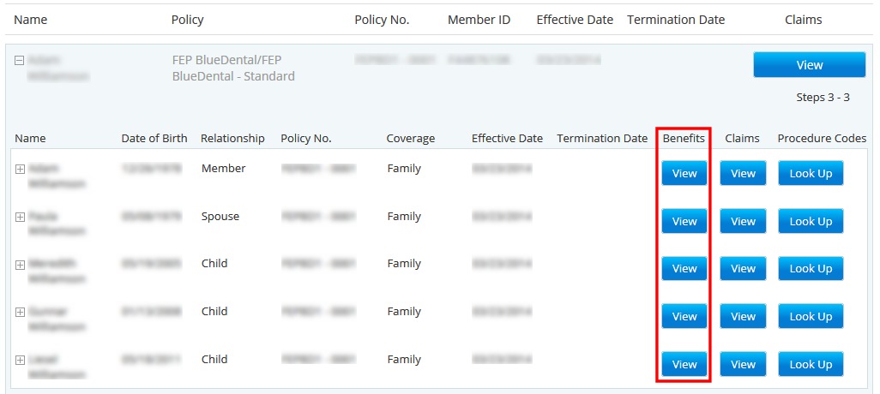Screen dimensions: 880x394
Task: Open benefits View for last Child
Action: (684, 364)
